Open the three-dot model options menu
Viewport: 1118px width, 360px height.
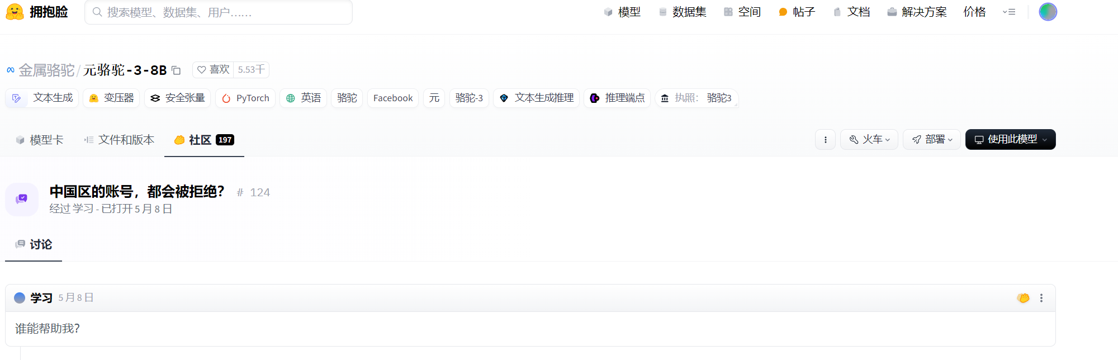click(x=826, y=140)
